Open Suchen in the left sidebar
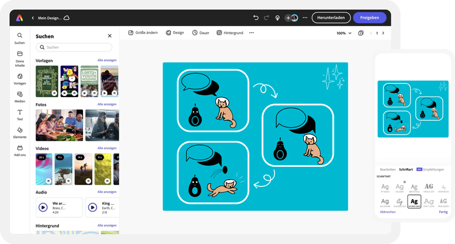The width and height of the screenshot is (455, 244). click(x=20, y=38)
